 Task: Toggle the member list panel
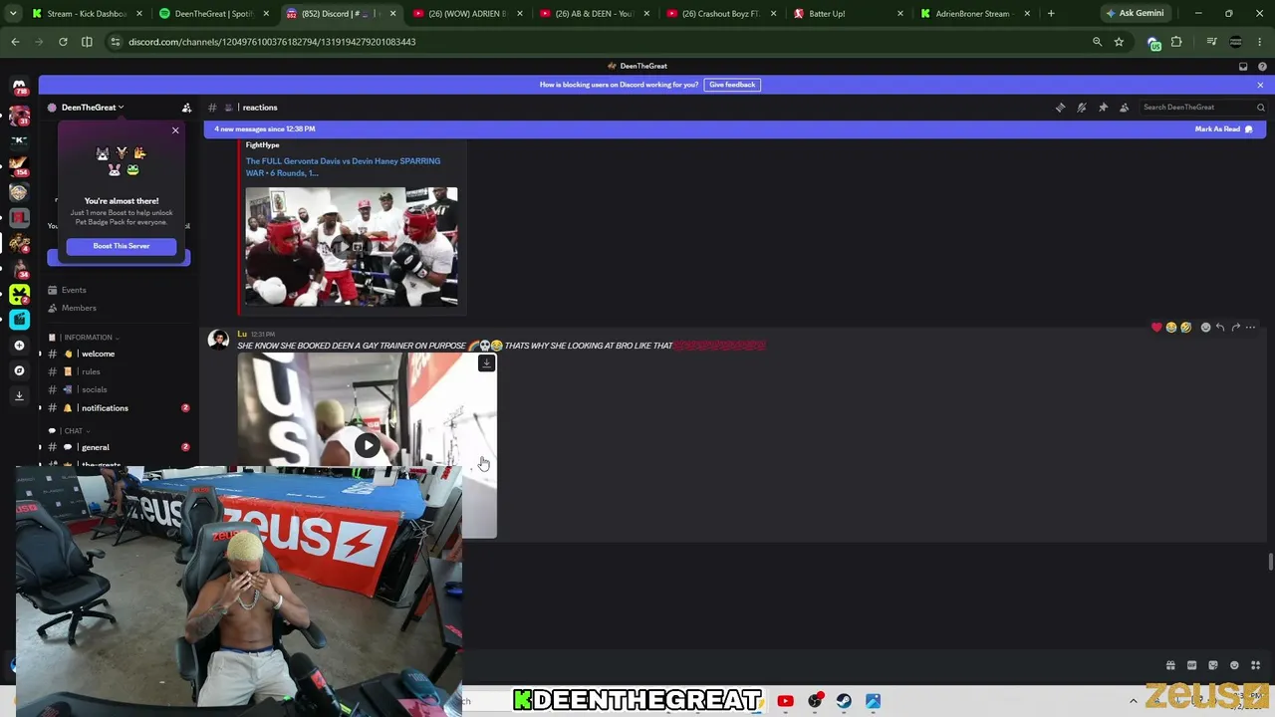[x=1124, y=108]
